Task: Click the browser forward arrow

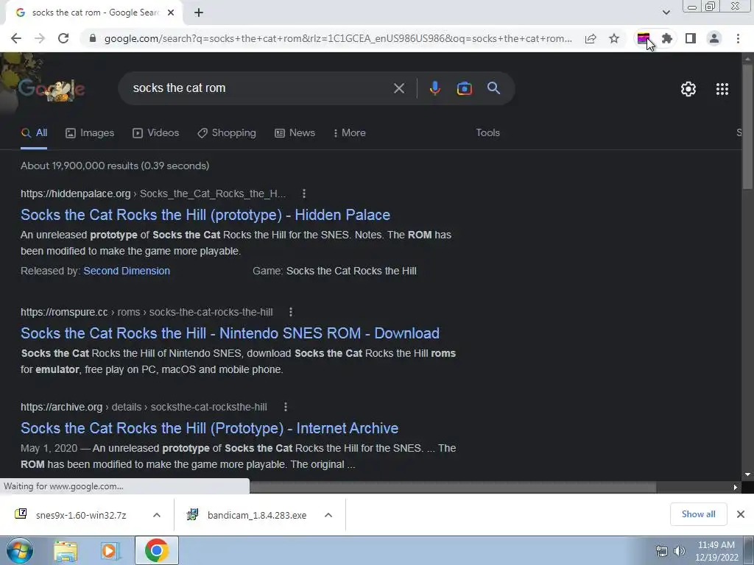Action: click(x=40, y=38)
